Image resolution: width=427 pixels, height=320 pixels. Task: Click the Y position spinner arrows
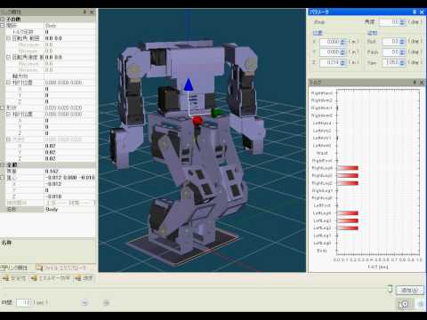click(x=343, y=52)
